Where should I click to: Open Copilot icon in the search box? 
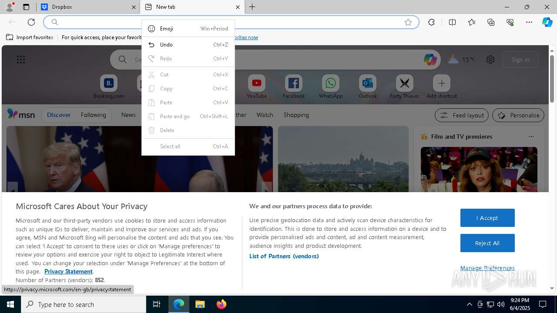pyautogui.click(x=430, y=60)
